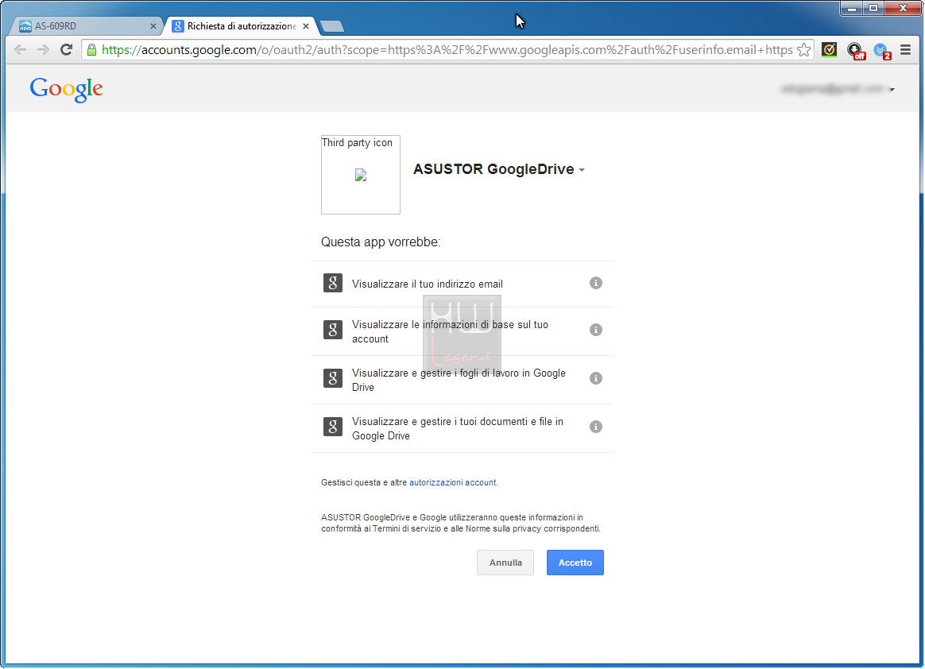Click info icon for Google Drive spreadsheets permission
925x669 pixels.
coord(596,378)
